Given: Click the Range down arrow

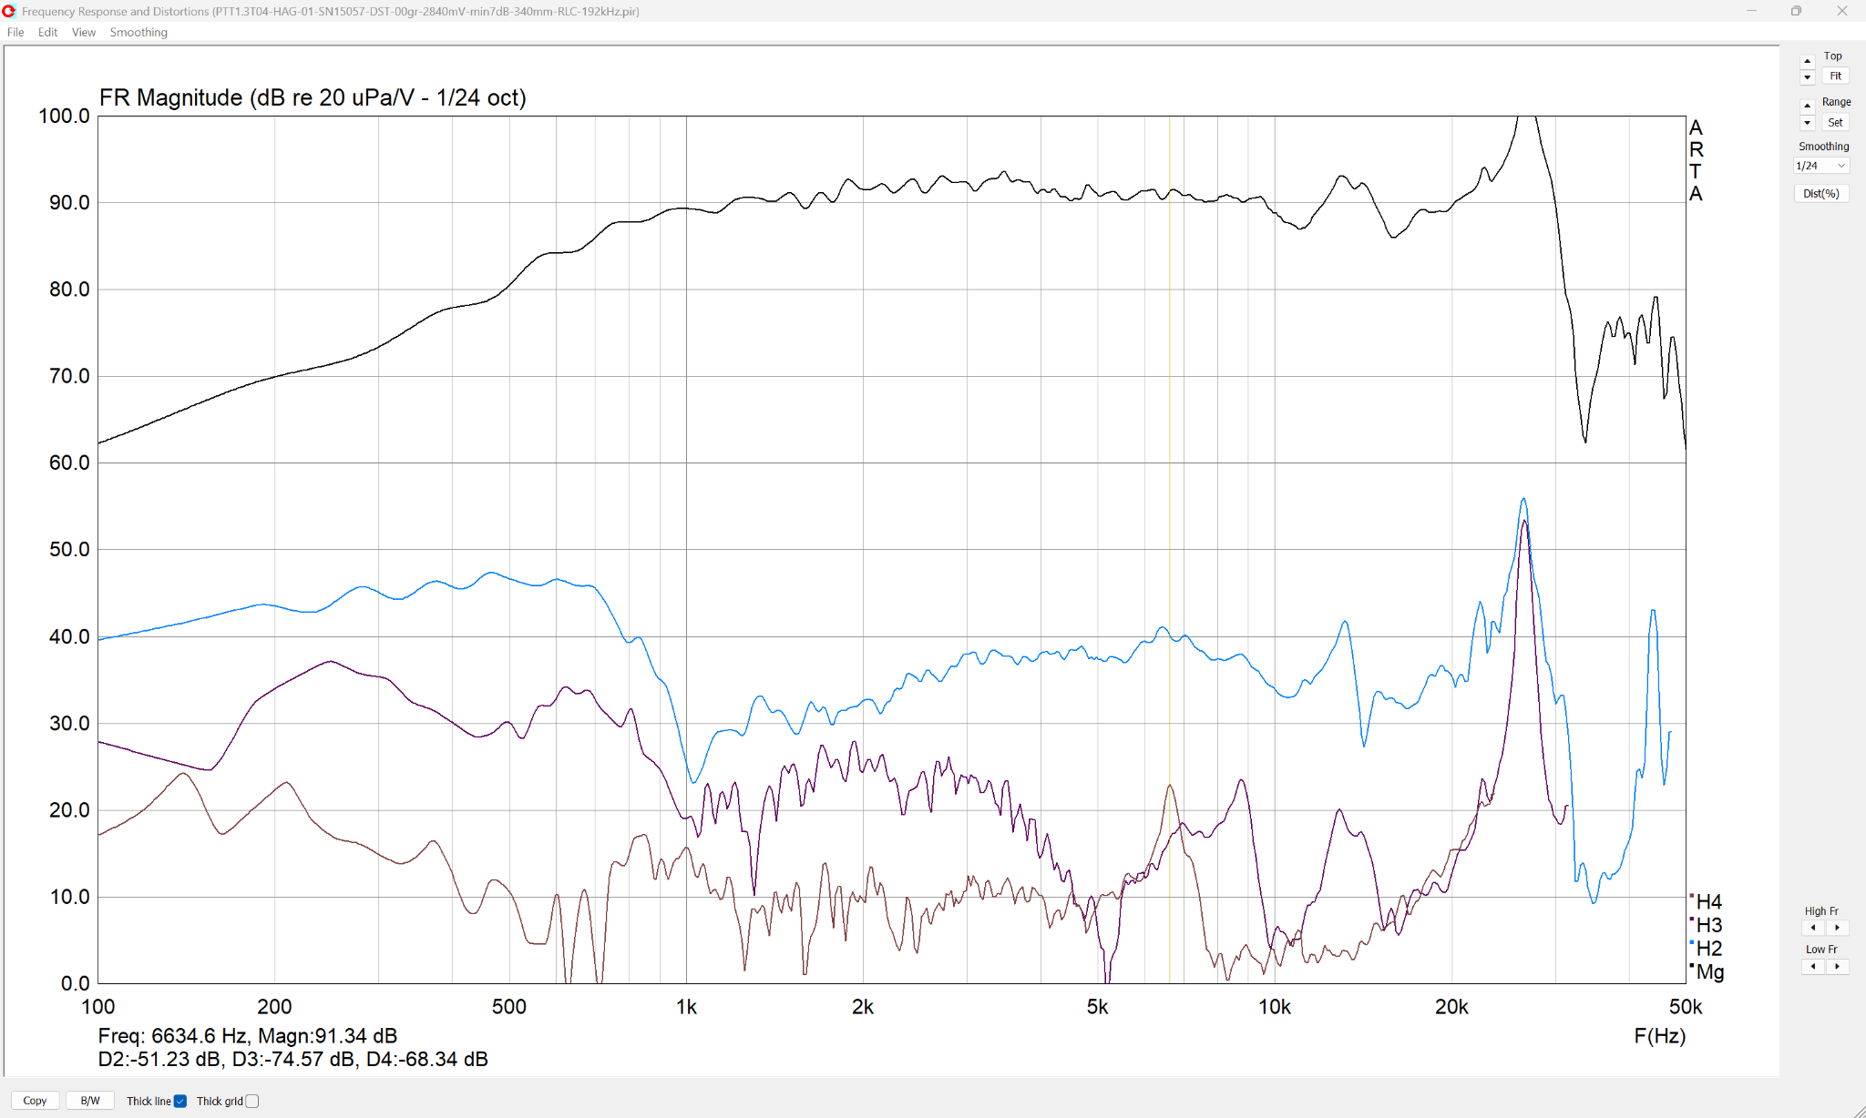Looking at the screenshot, I should point(1808,123).
